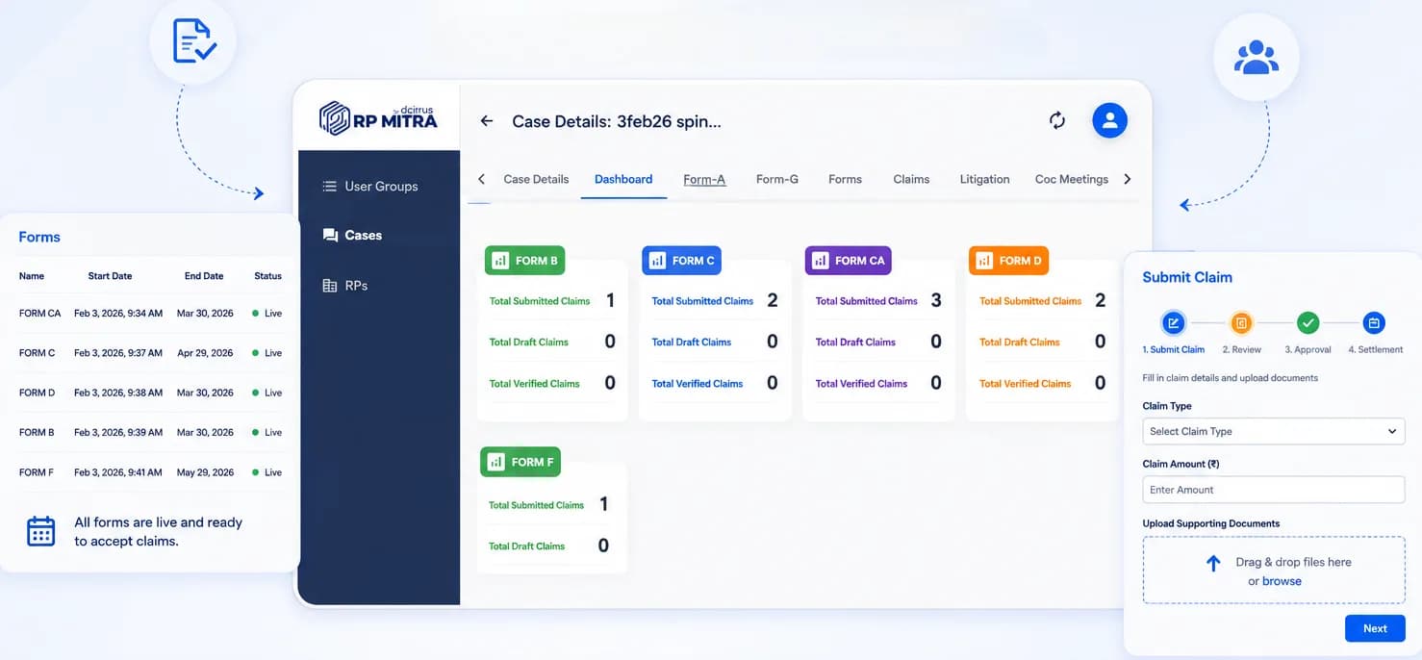The image size is (1422, 660).
Task: Click the upload arrow icon in drop zone
Action: [1213, 564]
